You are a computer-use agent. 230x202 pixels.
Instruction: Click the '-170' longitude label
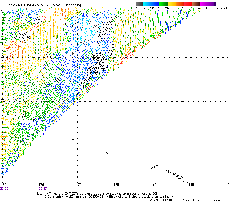click(78, 185)
